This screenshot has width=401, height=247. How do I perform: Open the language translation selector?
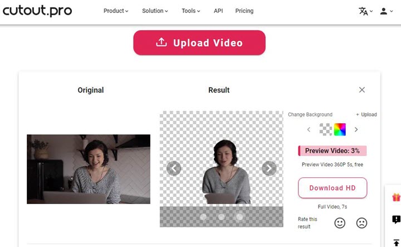tap(366, 11)
